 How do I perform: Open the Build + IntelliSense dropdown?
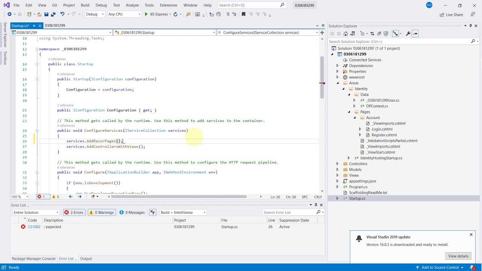click(x=183, y=212)
